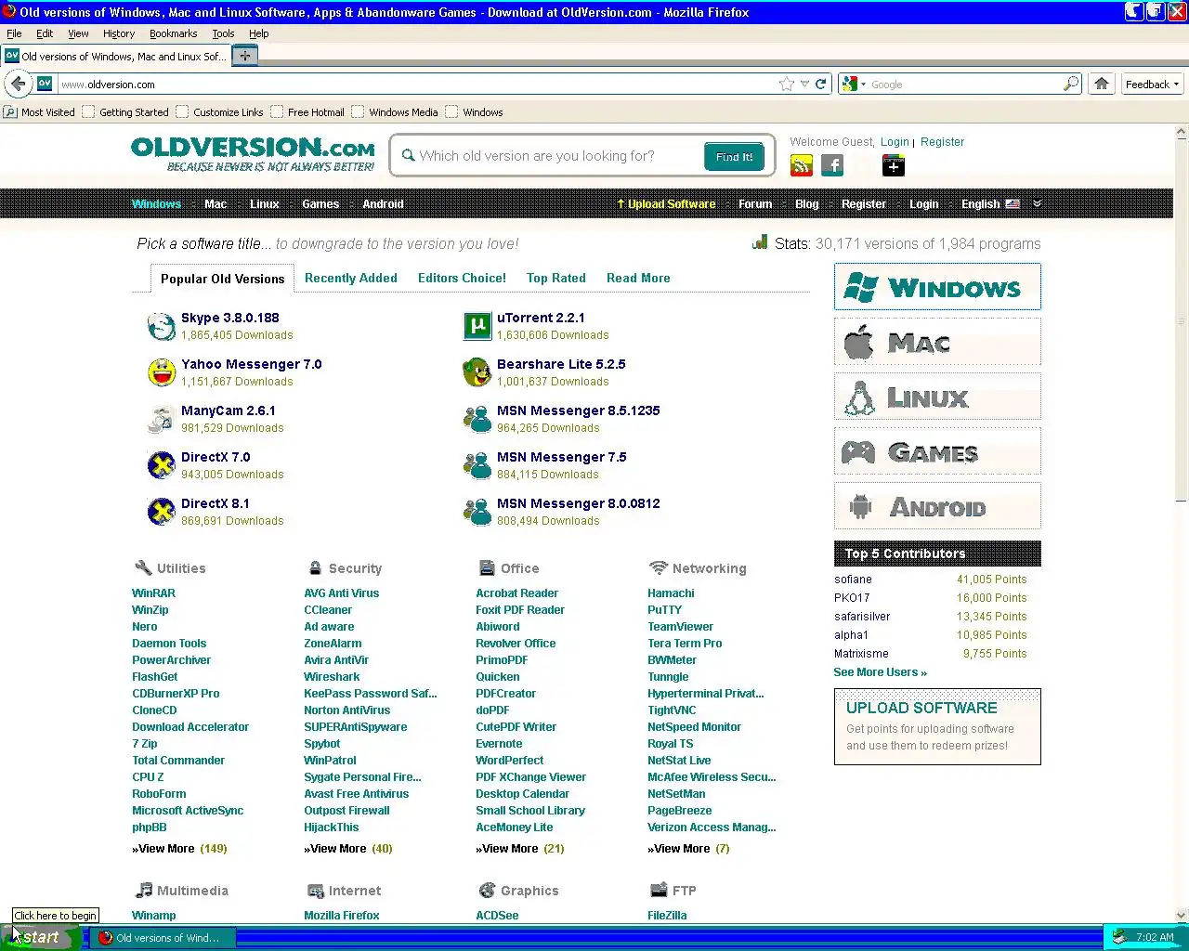This screenshot has width=1189, height=951.
Task: Open the Login link near Welcome Guest
Action: click(x=895, y=142)
